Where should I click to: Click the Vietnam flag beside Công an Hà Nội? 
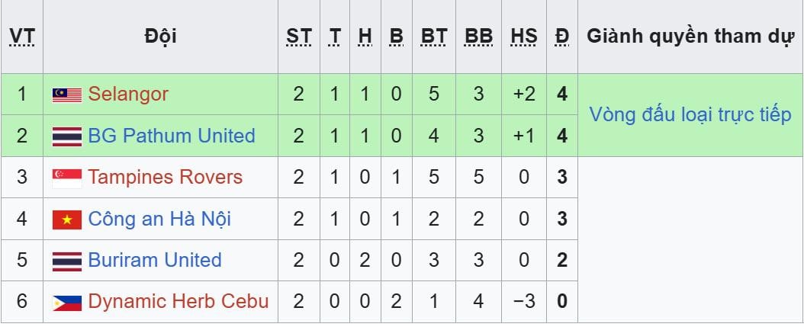pos(66,220)
